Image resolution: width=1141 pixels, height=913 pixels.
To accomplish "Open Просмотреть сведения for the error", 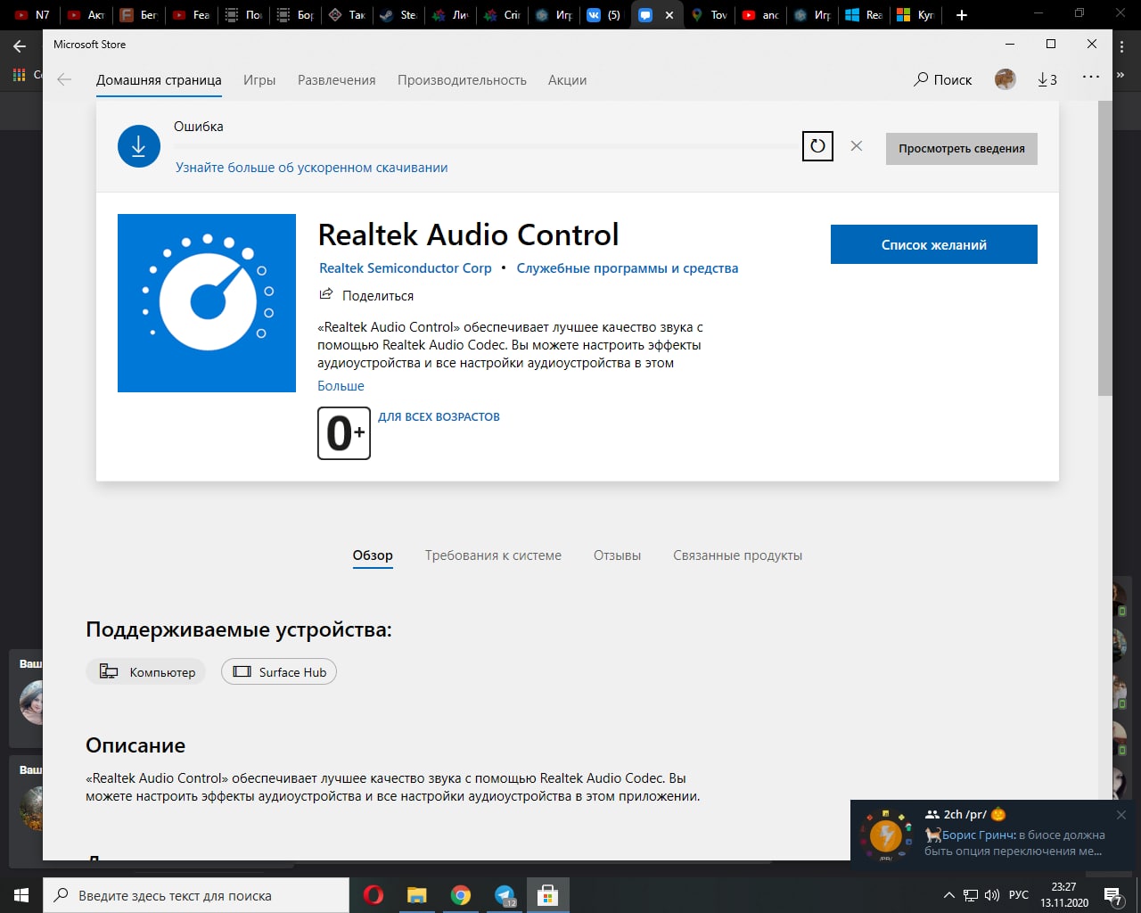I will 962,149.
